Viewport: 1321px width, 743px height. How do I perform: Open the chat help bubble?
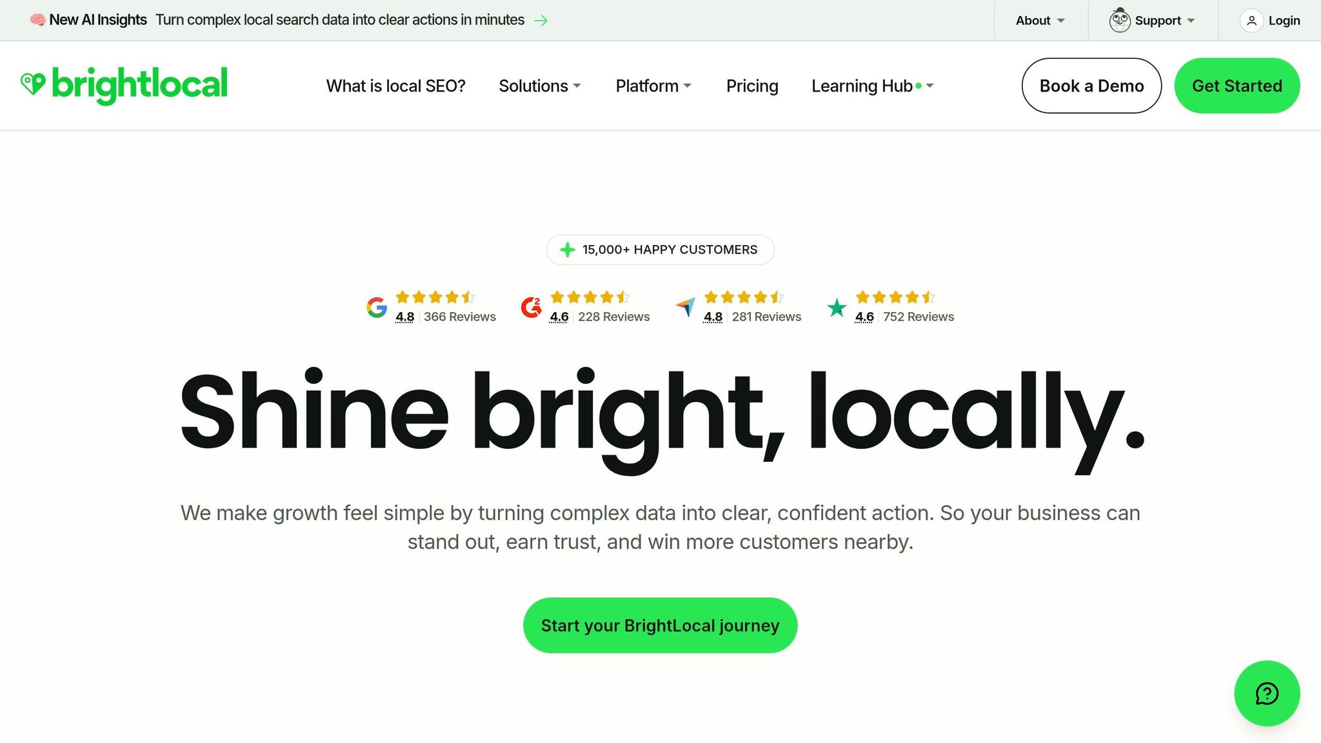[x=1267, y=693]
